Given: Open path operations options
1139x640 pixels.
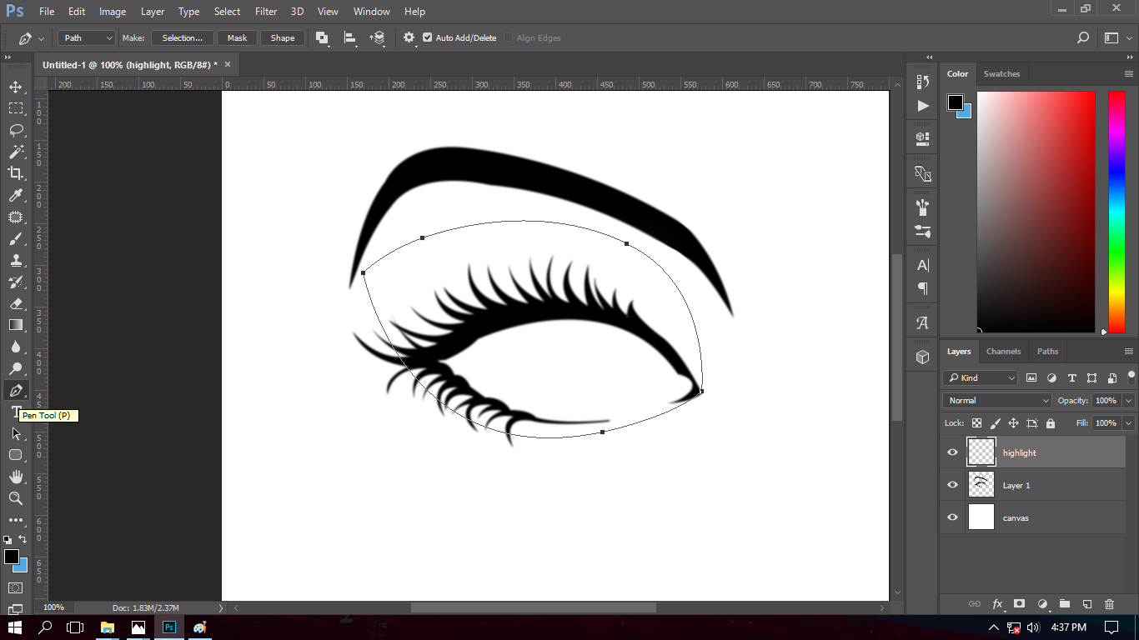Looking at the screenshot, I should pyautogui.click(x=322, y=37).
